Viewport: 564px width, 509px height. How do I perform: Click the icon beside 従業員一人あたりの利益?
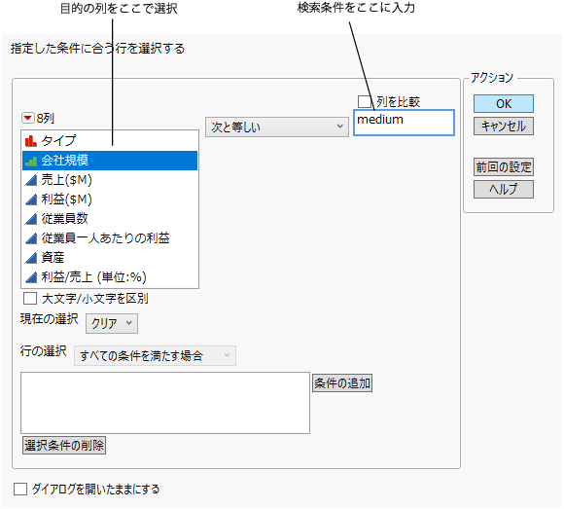click(31, 238)
